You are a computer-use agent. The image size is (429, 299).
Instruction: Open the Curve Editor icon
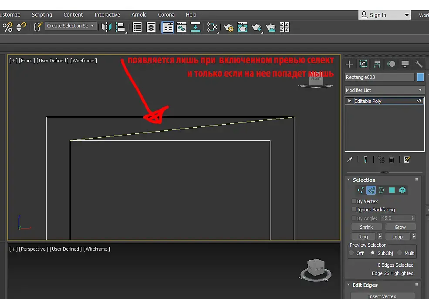pyautogui.click(x=182, y=27)
